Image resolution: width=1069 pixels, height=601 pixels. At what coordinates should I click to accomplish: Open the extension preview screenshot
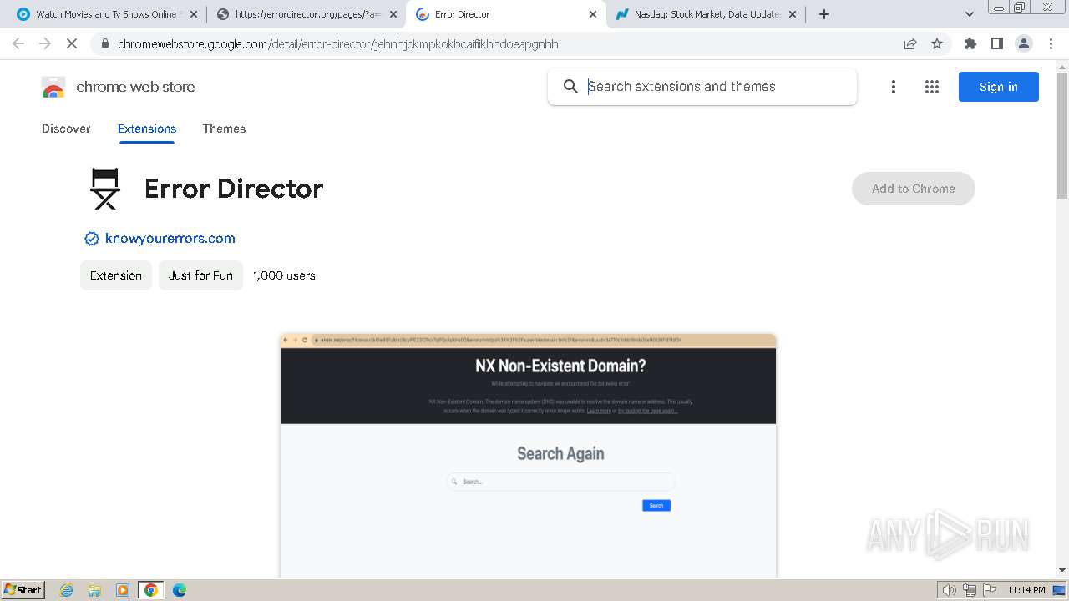pyautogui.click(x=528, y=455)
